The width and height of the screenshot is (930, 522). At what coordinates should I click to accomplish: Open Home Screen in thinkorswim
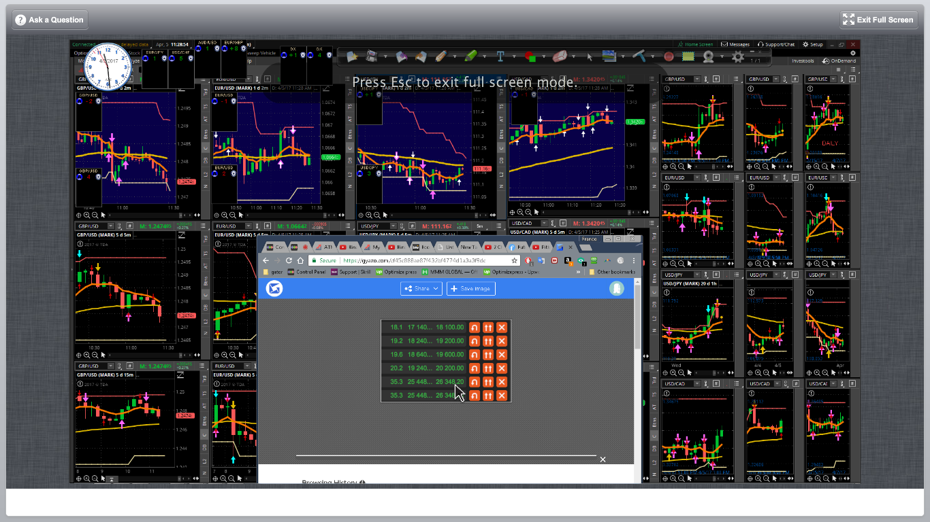695,45
